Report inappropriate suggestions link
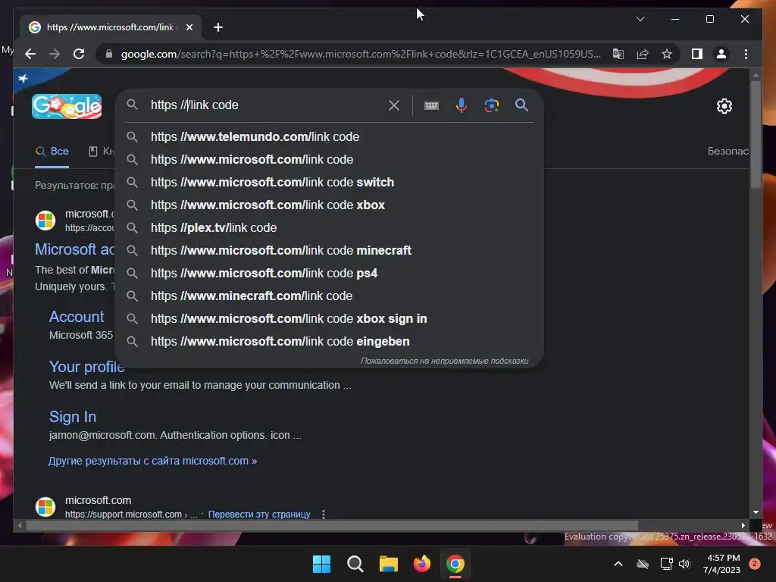 [444, 361]
